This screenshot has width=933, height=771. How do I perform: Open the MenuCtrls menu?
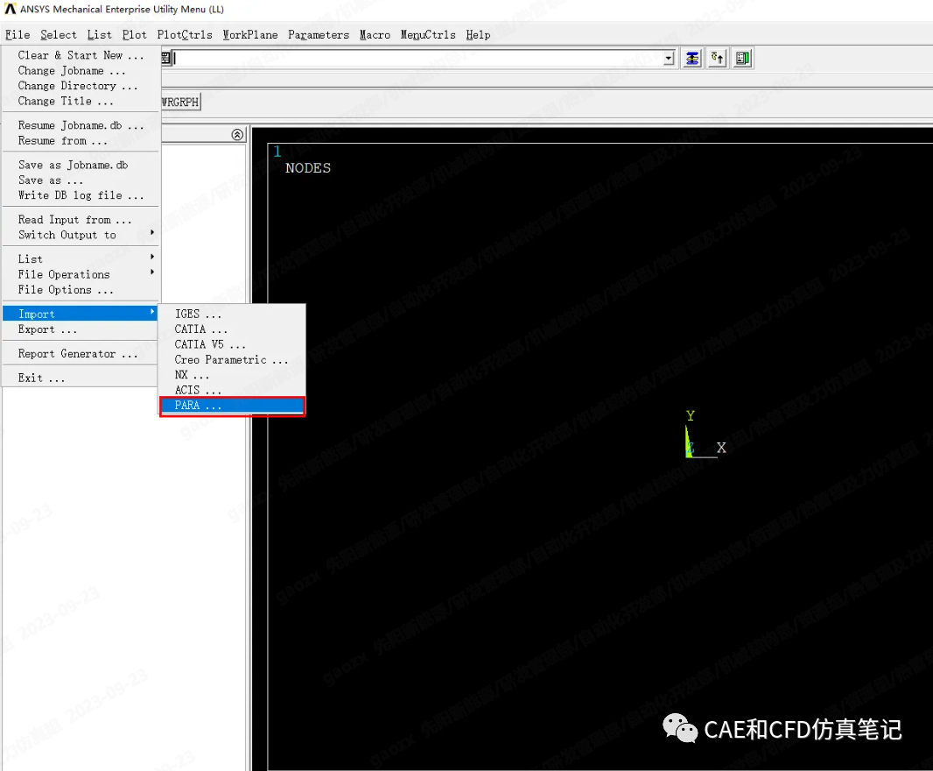coord(428,34)
